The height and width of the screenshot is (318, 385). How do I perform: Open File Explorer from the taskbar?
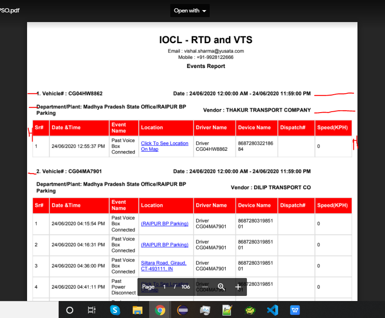pyautogui.click(x=138, y=310)
